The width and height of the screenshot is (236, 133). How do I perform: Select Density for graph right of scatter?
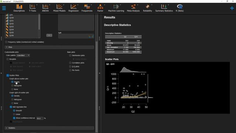click(x=12, y=96)
